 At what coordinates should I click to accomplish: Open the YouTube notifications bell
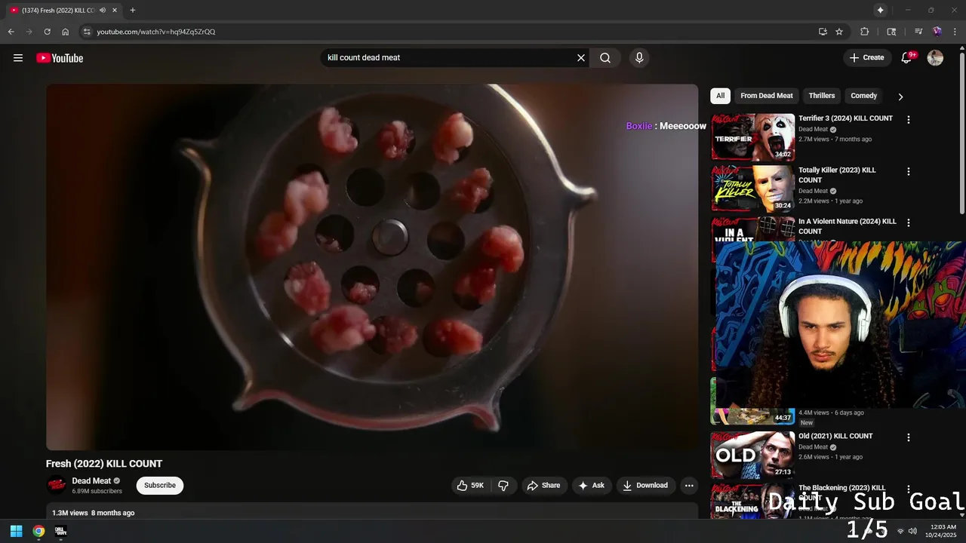pos(906,58)
